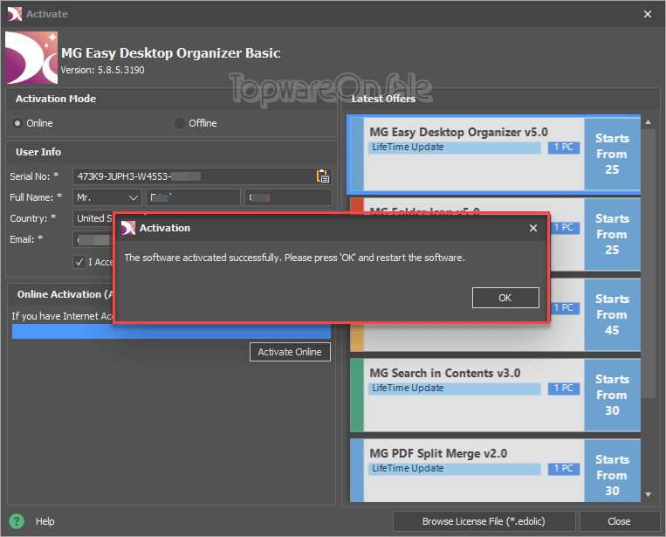
Task: Click 1 PC badge on Desktop Organizer offer
Action: pos(564,148)
